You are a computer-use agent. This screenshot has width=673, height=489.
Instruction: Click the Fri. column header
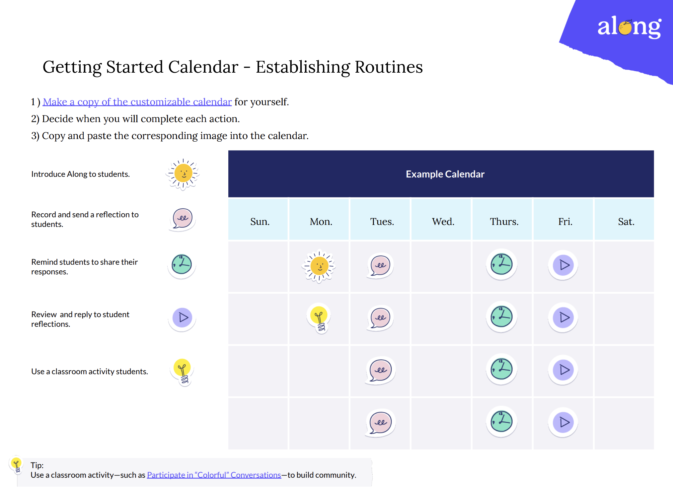pyautogui.click(x=565, y=222)
